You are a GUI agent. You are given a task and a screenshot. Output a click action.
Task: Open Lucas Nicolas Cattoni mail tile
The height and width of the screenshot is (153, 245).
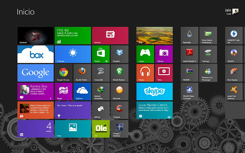155,110
